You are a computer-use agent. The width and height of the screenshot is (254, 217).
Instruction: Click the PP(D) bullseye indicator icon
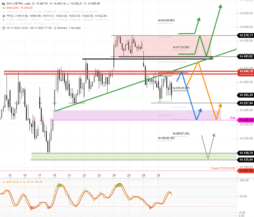(4, 16)
